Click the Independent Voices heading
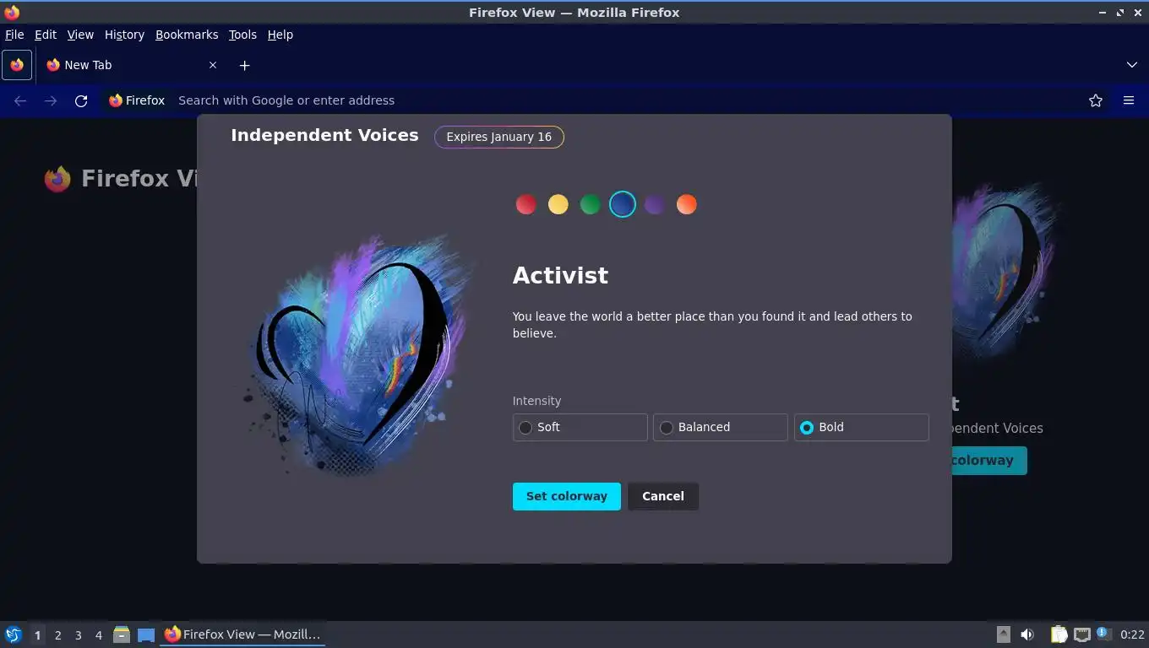Screen dimensions: 1149x648 point(324,135)
